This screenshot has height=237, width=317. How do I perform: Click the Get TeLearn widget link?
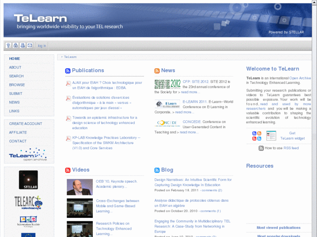[292, 136]
